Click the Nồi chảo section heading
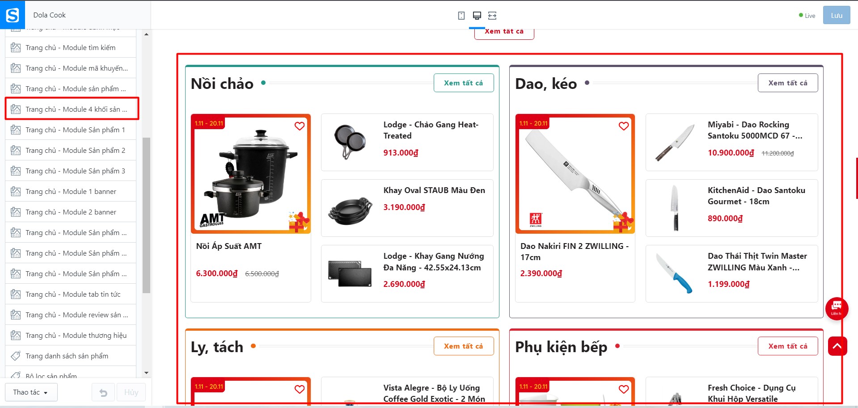 click(x=222, y=84)
